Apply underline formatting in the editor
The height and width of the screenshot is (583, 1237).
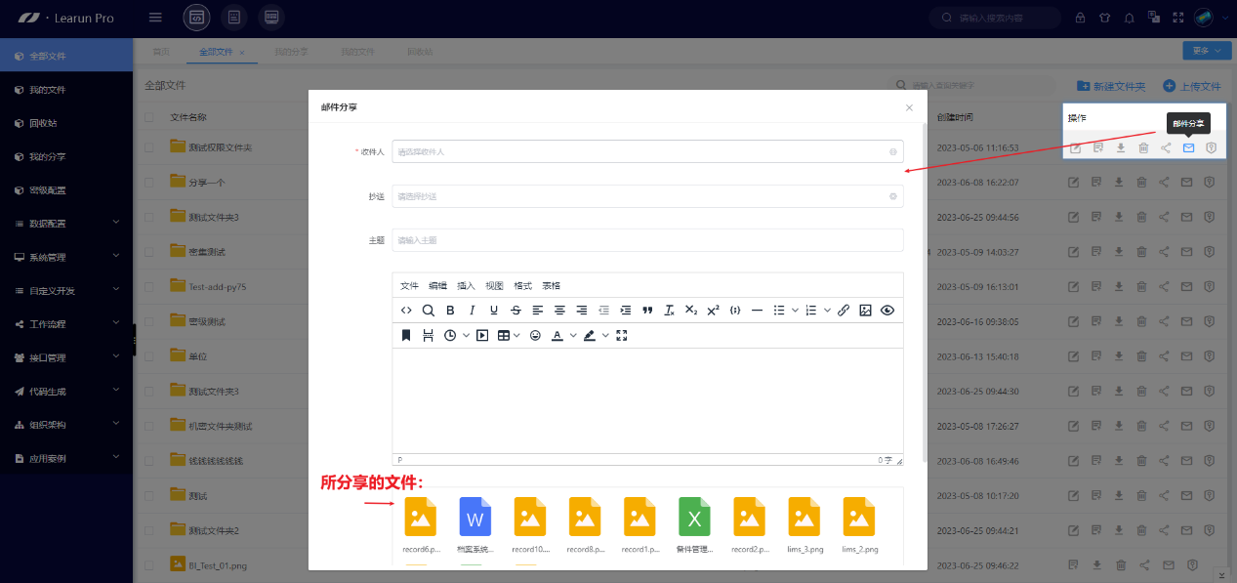(x=494, y=311)
